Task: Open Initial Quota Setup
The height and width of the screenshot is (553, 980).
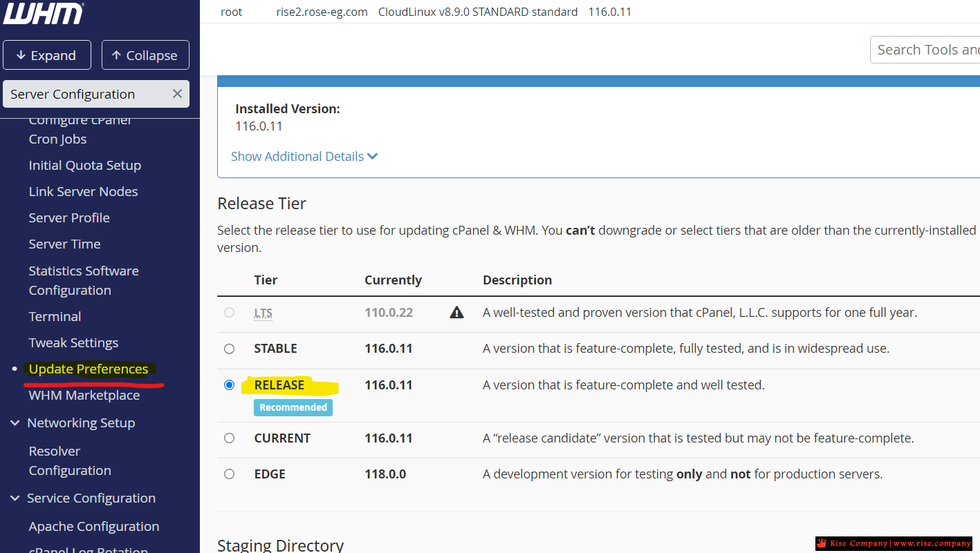Action: coord(85,165)
